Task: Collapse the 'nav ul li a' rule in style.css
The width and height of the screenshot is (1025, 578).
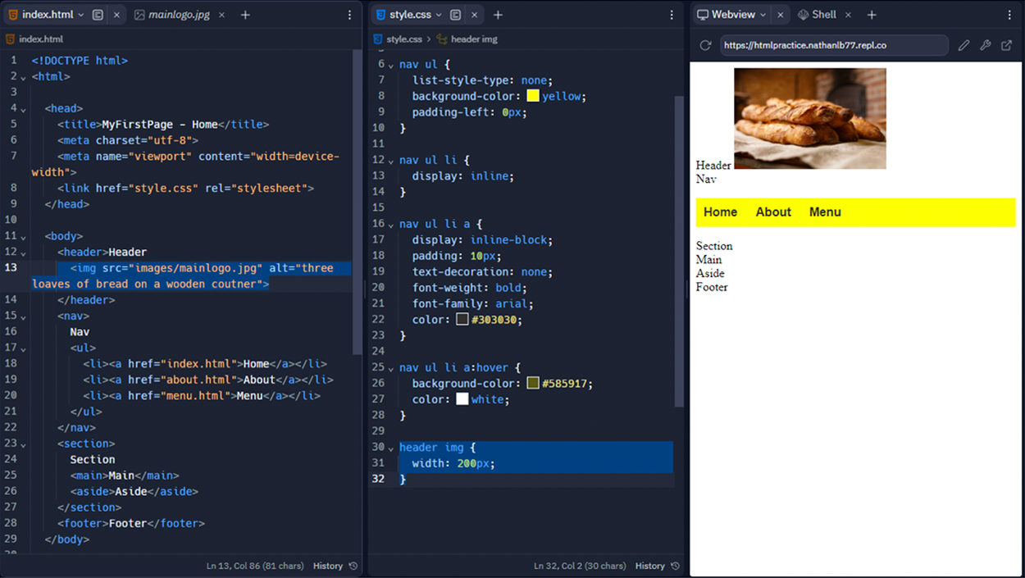Action: [x=391, y=225]
